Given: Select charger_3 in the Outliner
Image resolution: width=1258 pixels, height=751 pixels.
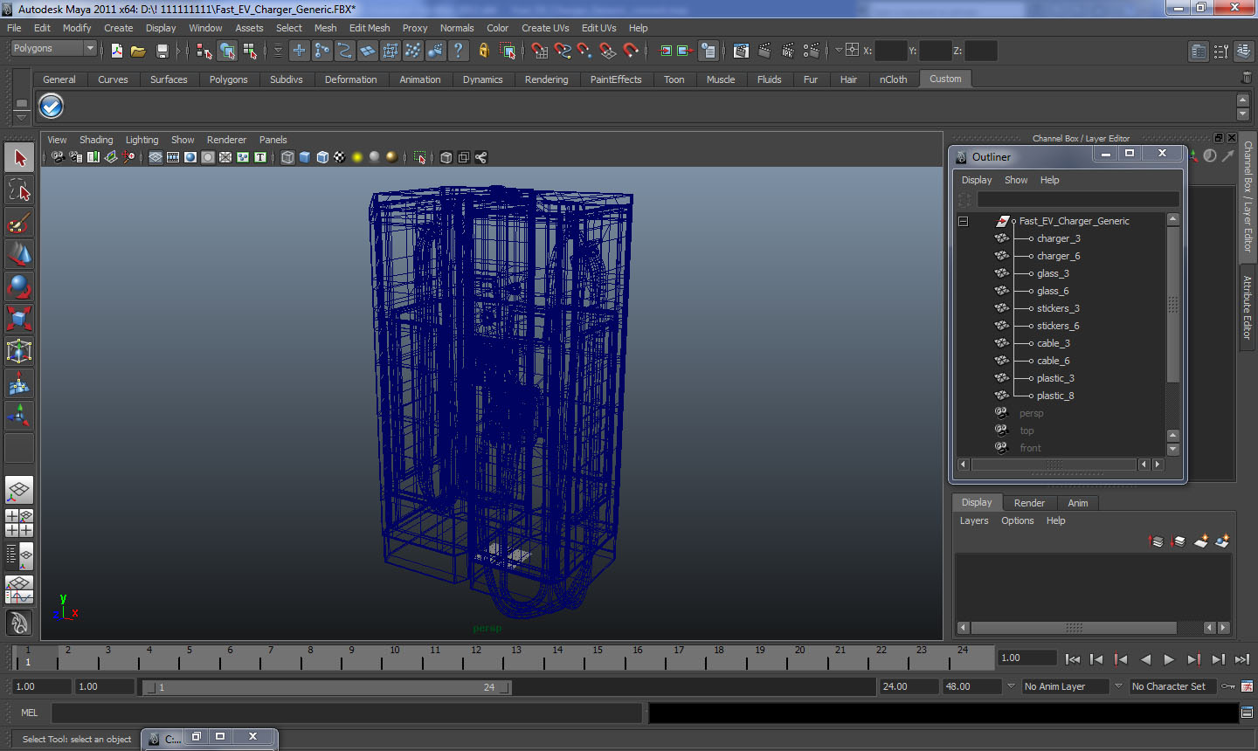Looking at the screenshot, I should (1058, 238).
